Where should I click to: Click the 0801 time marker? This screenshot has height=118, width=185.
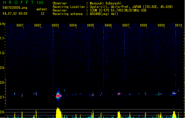[20, 25]
